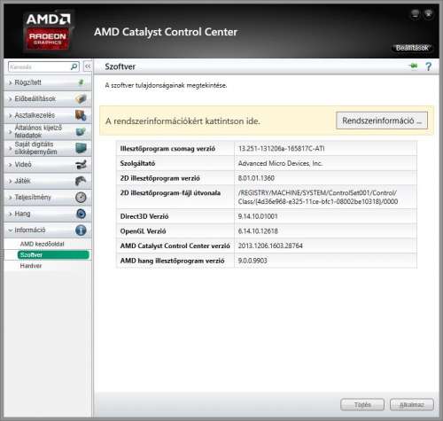The width and height of the screenshot is (443, 421).
Task: Open help with the question mark icon
Action: pyautogui.click(x=428, y=66)
